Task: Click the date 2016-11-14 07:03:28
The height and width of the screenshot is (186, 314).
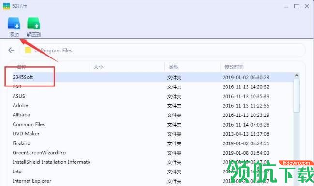Action: click(x=246, y=125)
